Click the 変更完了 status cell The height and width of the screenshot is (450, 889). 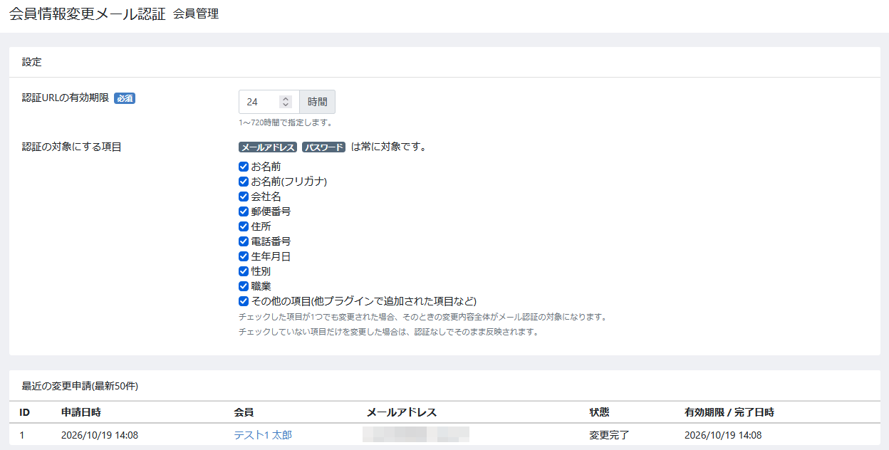(609, 435)
